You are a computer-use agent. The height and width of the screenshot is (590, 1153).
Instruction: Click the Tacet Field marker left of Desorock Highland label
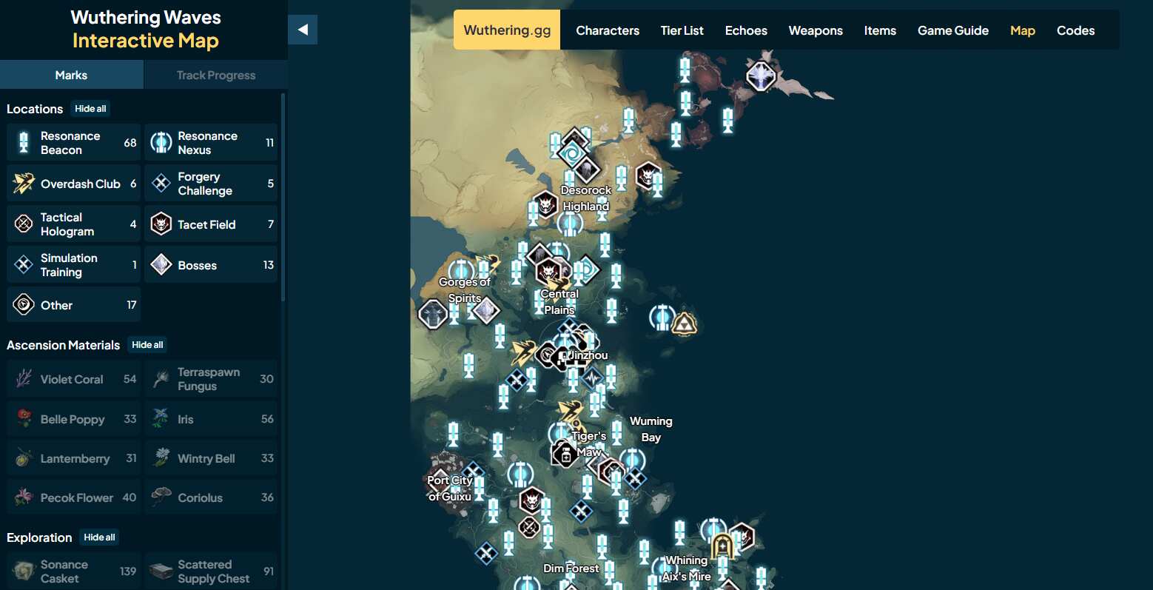[x=545, y=204]
